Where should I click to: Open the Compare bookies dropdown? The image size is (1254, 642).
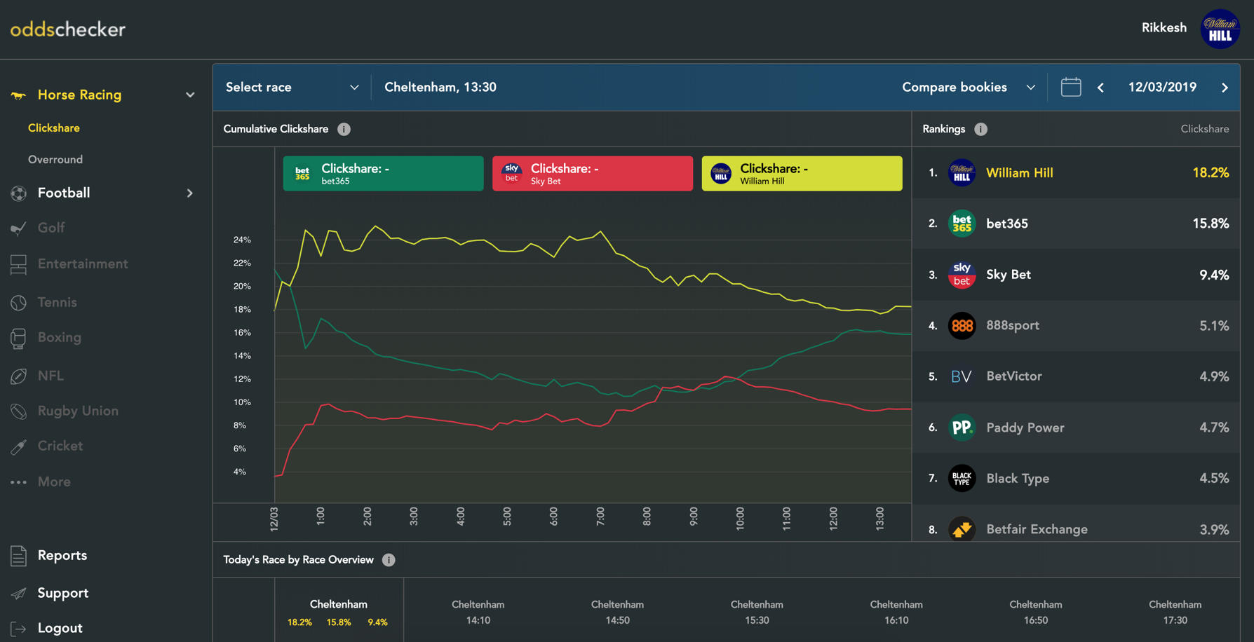pyautogui.click(x=968, y=88)
